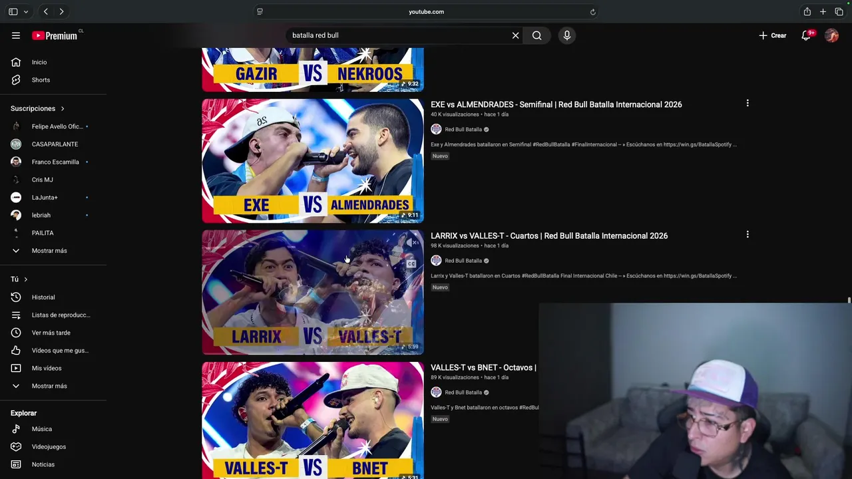Open the account avatar menu
The width and height of the screenshot is (852, 479).
coord(831,35)
